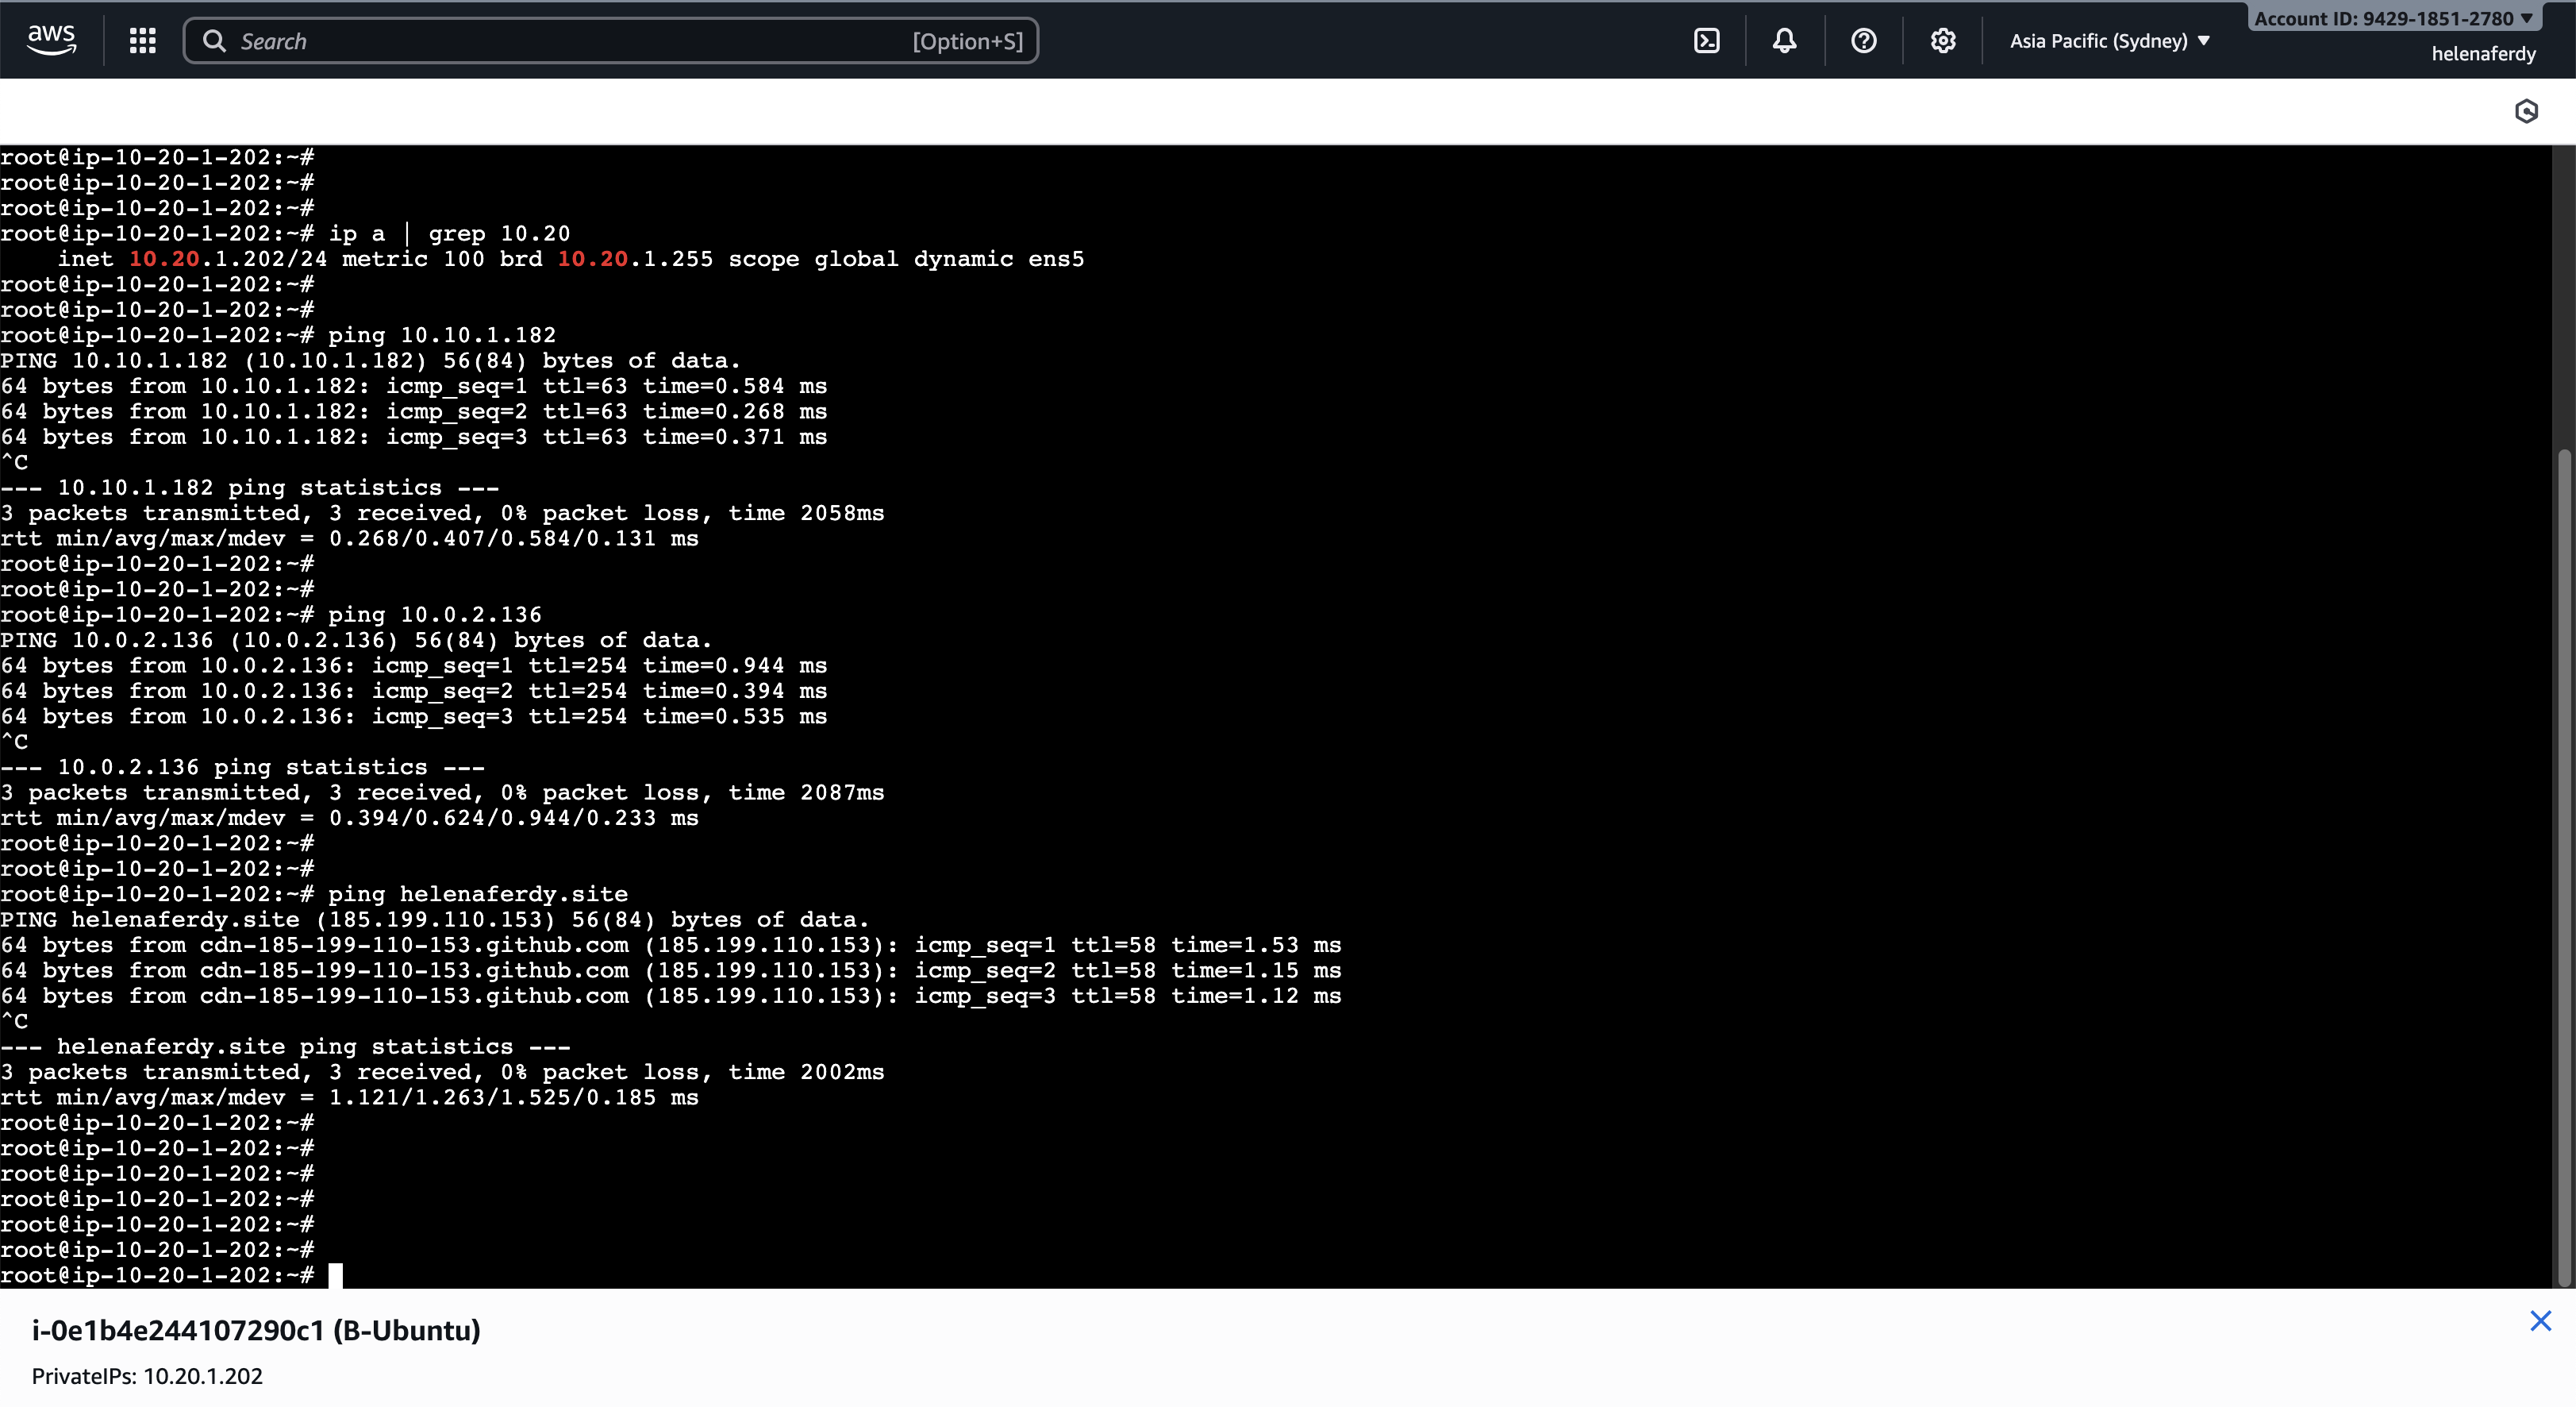Close the instance info bar with X
The image size is (2576, 1407).
[2540, 1321]
